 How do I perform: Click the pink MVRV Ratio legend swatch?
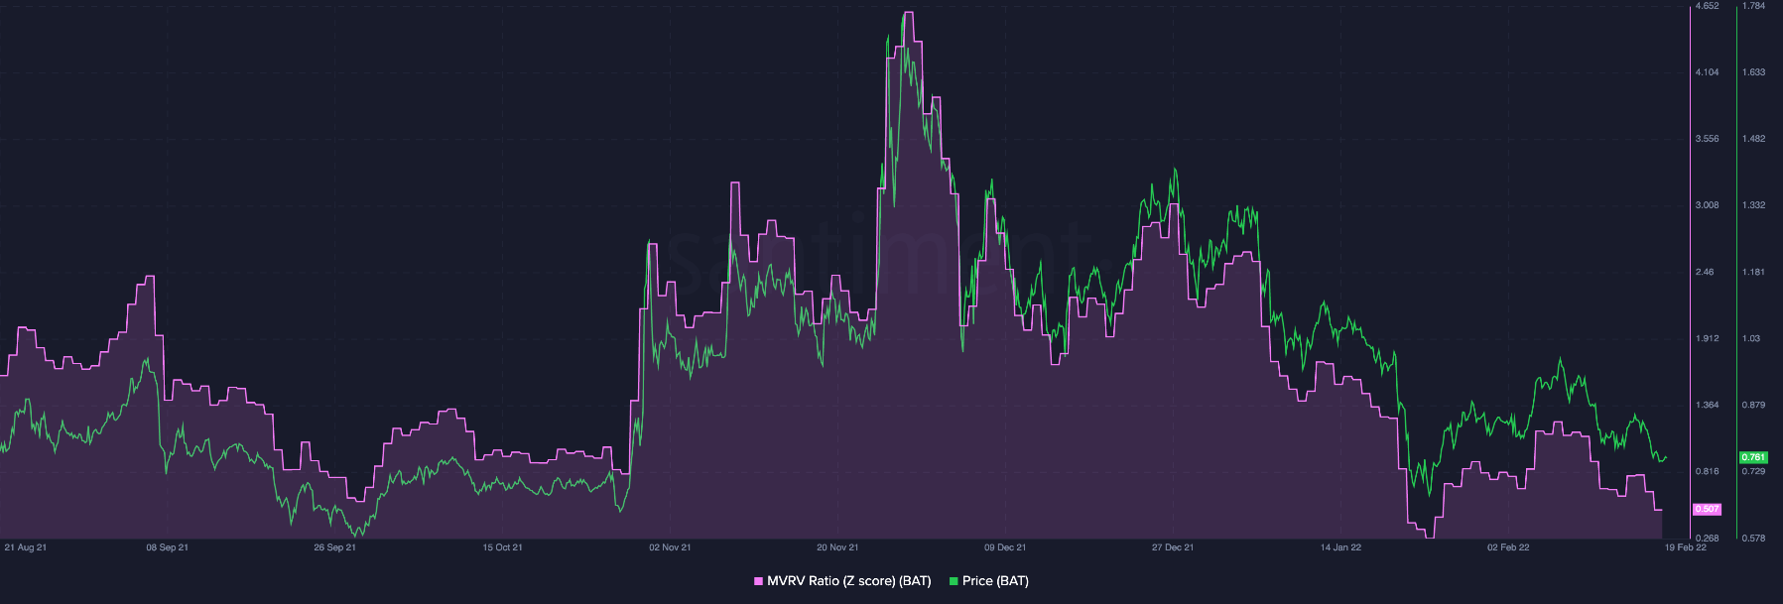tap(759, 581)
